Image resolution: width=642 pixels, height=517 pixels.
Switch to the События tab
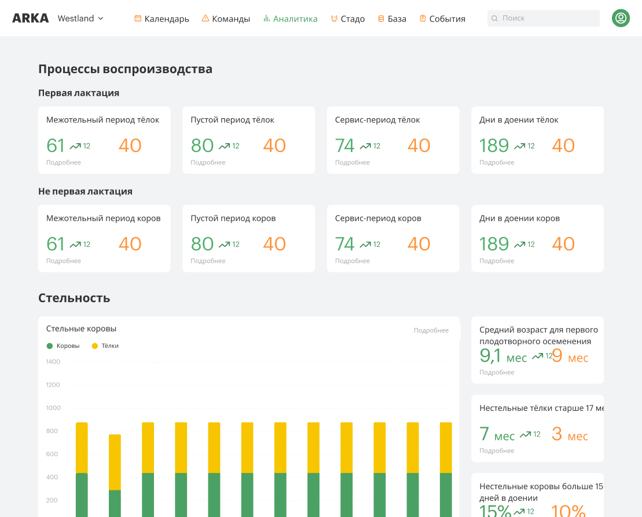[x=447, y=19]
